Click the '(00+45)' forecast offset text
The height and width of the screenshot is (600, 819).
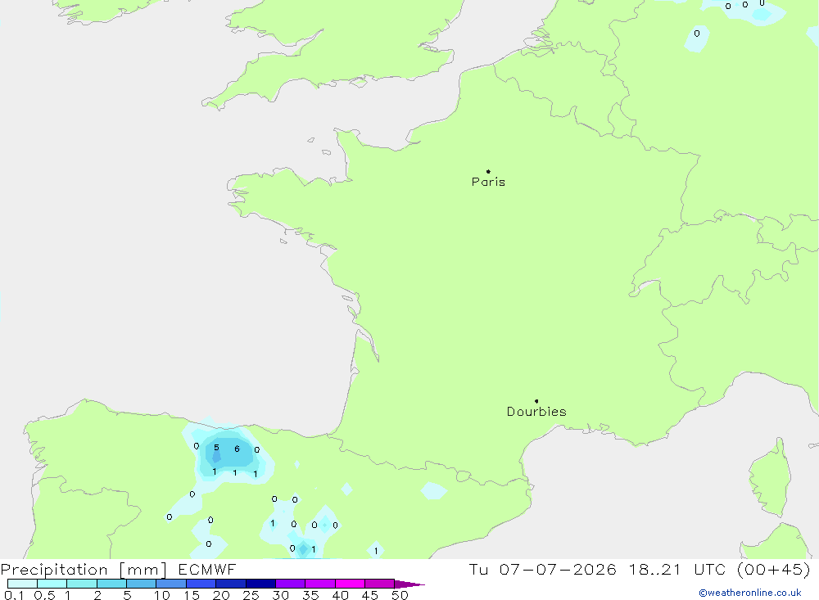[x=774, y=569]
